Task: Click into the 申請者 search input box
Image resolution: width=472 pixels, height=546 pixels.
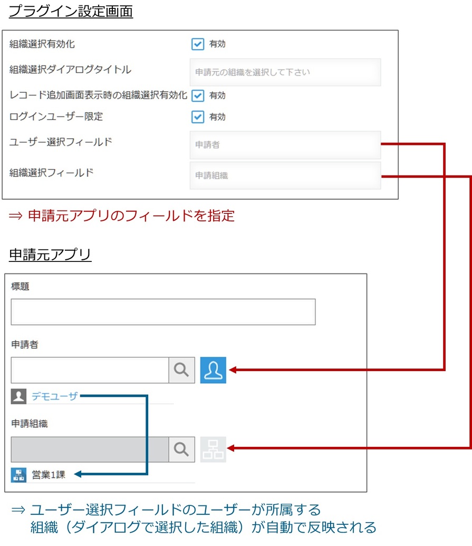Action: (x=90, y=370)
